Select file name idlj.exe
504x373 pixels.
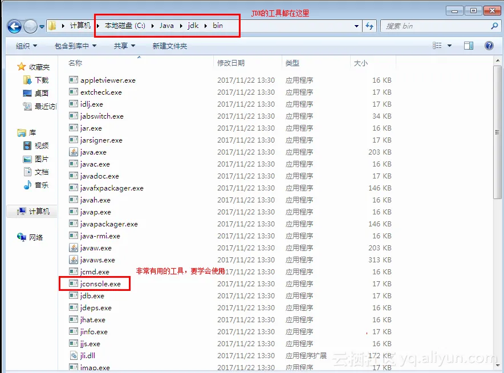point(92,104)
